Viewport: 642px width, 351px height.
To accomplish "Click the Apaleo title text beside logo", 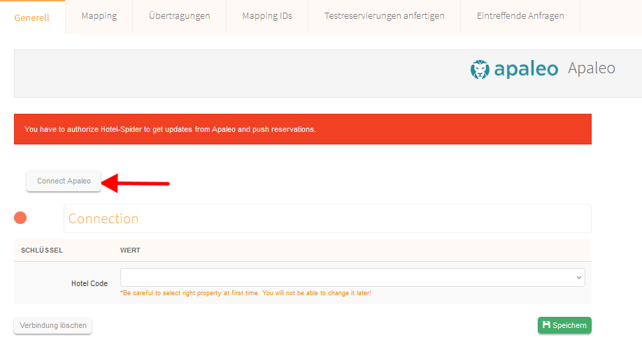I will coord(591,68).
